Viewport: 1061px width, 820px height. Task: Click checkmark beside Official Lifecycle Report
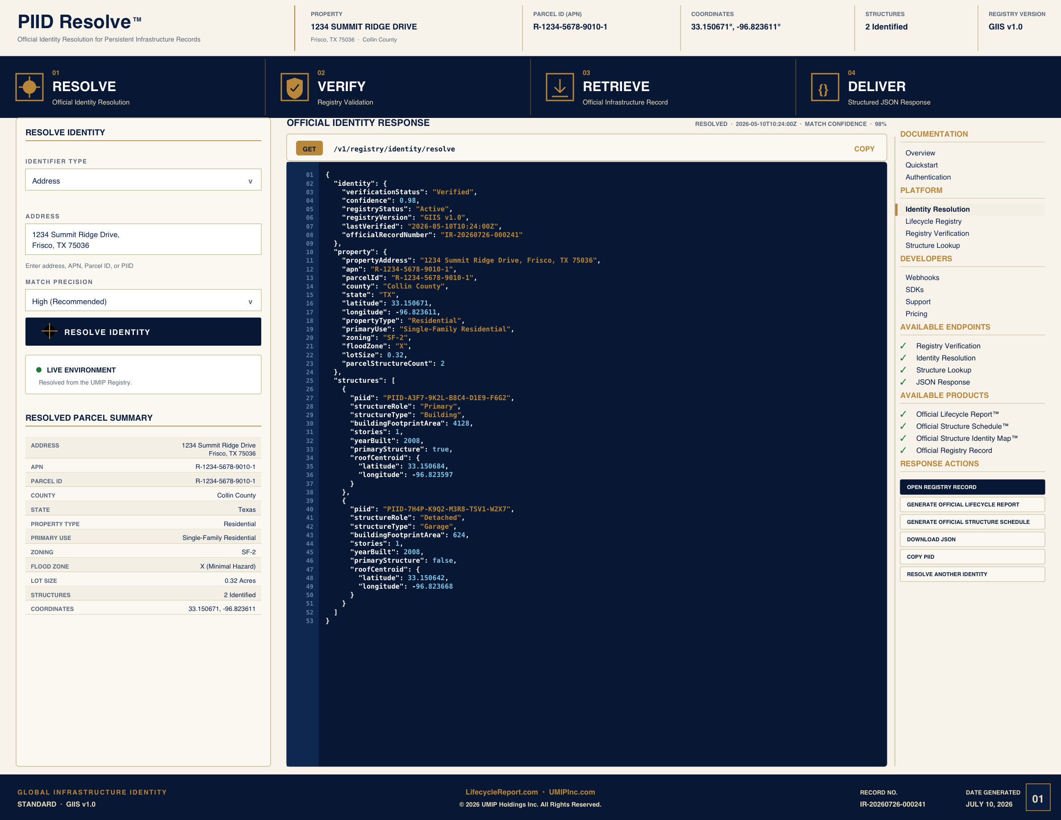coord(903,414)
